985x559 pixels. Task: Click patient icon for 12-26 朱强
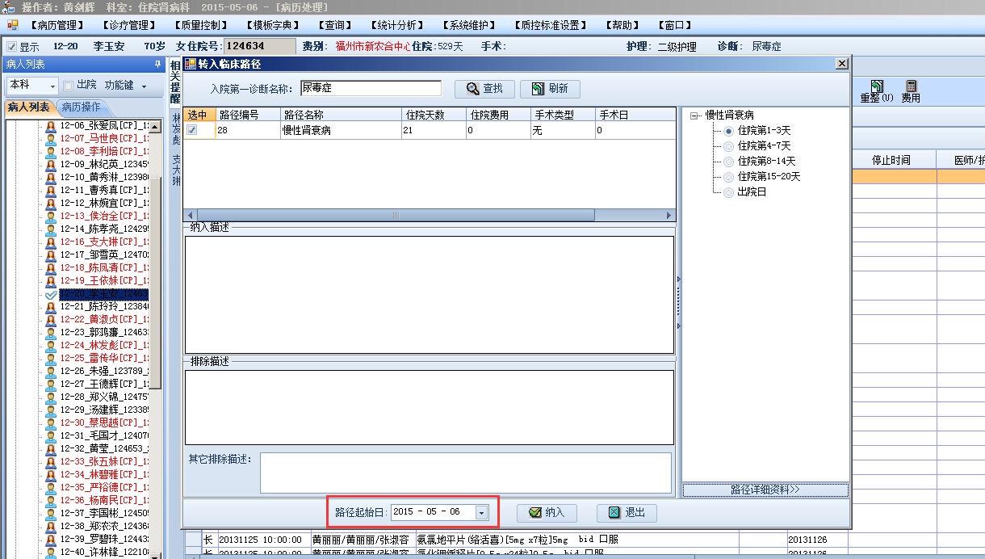coord(51,371)
